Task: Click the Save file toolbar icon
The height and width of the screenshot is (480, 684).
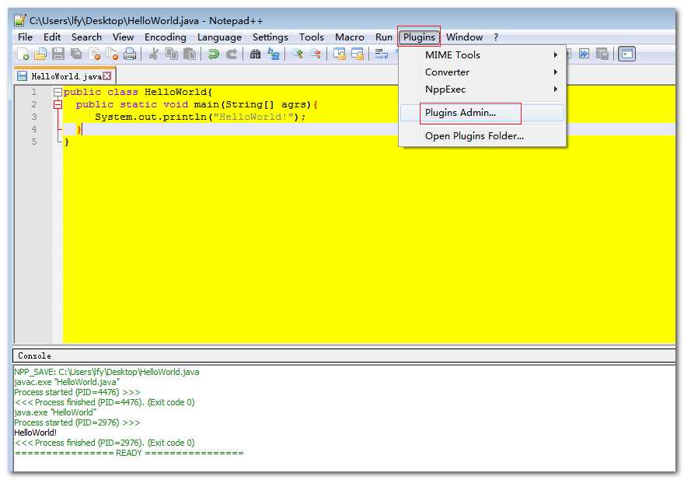Action: [x=58, y=54]
